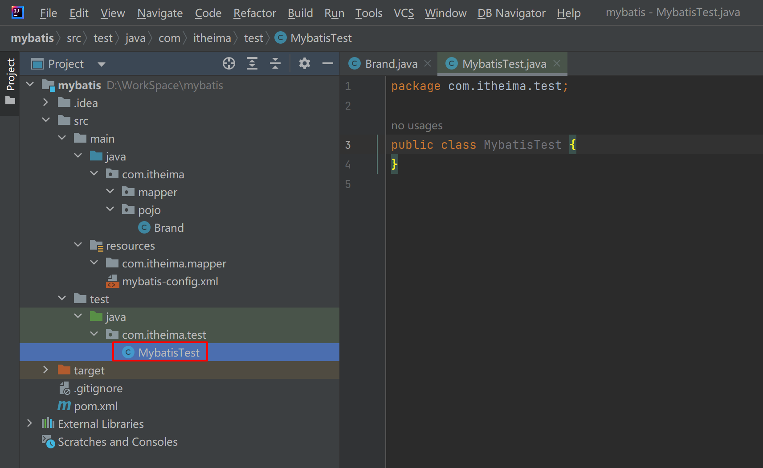Collapse the com.itheima package
Viewport: 763px width, 468px height.
click(x=94, y=173)
